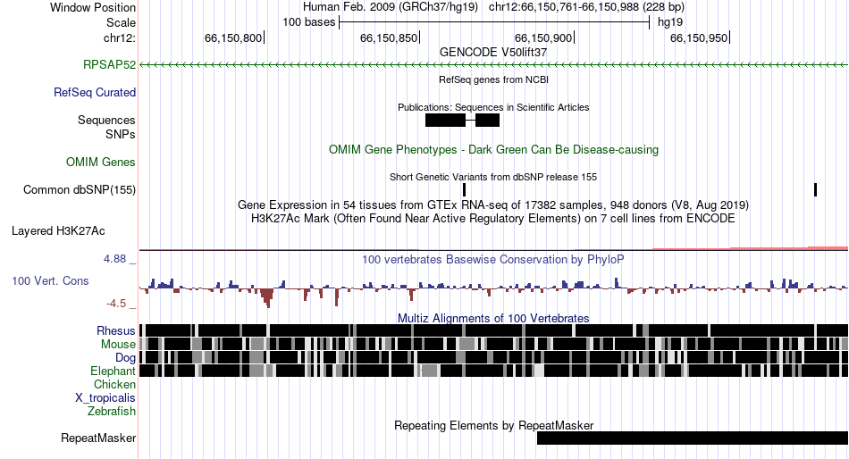Click the Scale label
Image resolution: width=849 pixels, height=459 pixels.
tap(121, 22)
